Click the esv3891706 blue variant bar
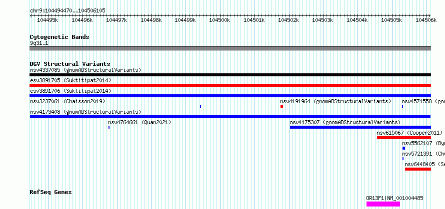This screenshot has width=445, height=209. (230, 96)
